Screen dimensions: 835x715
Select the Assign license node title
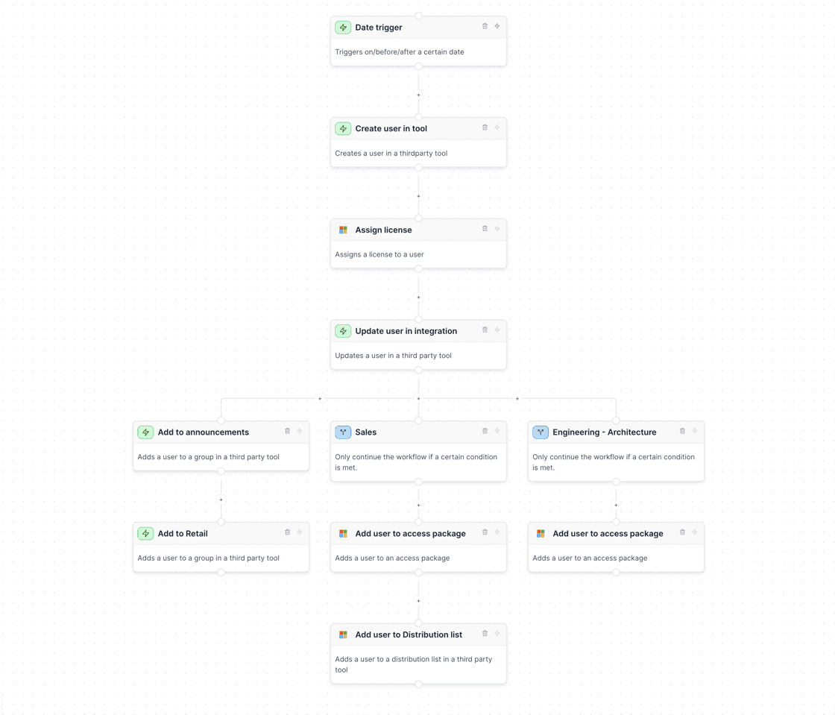383,230
